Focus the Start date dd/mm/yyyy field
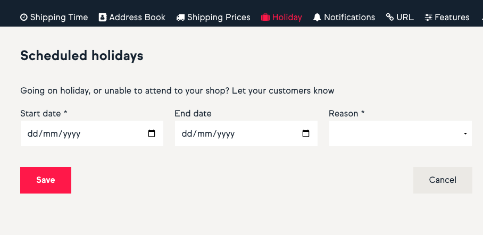This screenshot has width=483, height=235. coord(92,133)
